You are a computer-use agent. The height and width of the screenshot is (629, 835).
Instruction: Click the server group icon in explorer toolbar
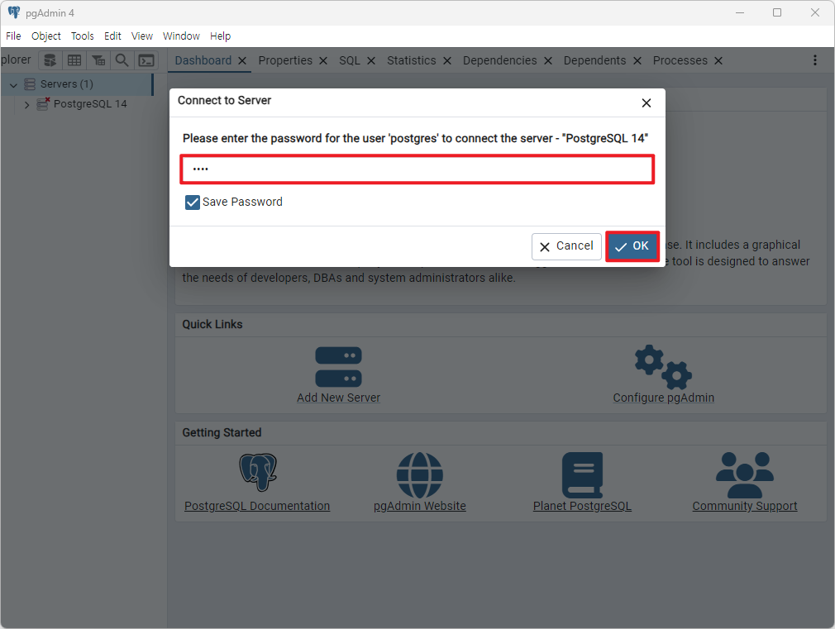point(50,60)
